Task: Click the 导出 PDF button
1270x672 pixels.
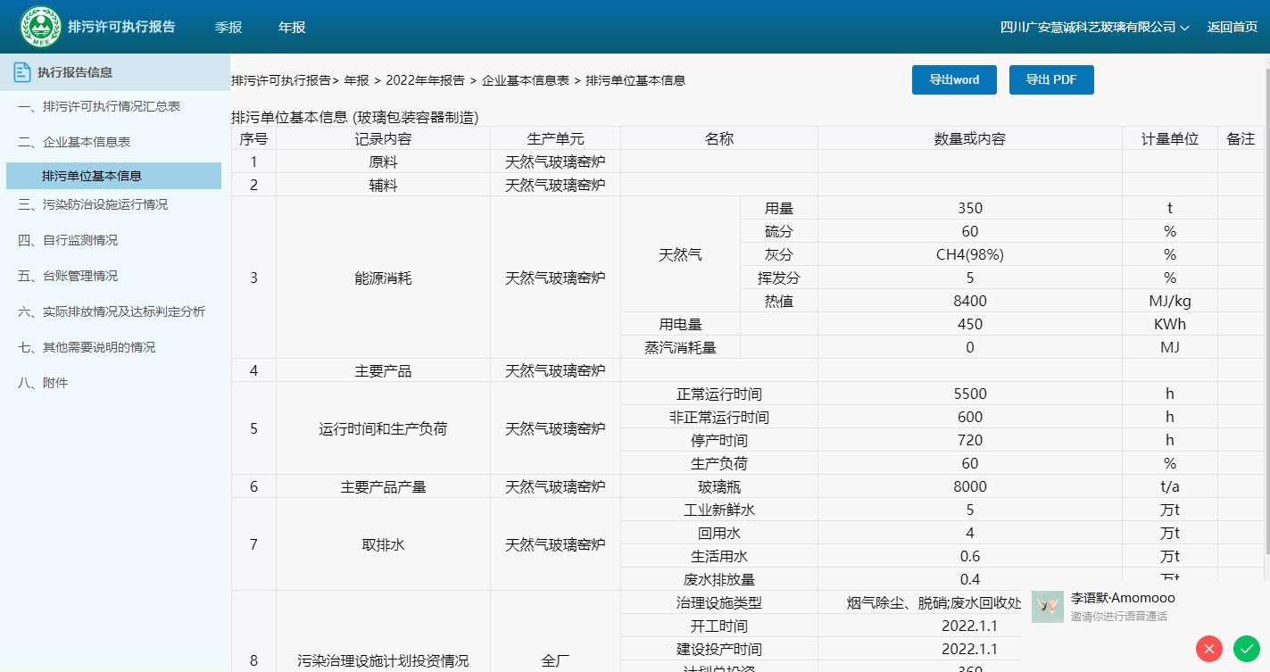Action: click(x=1051, y=79)
